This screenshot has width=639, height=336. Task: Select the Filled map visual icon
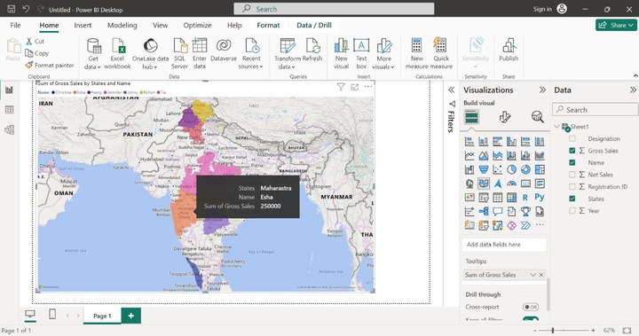tap(484, 184)
